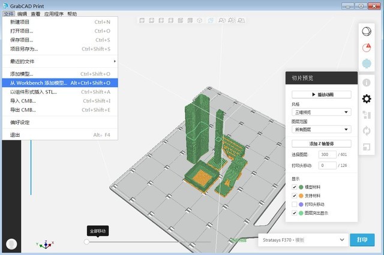Uncheck the 图层突出显示 checkbox
Viewport: 384px width, 255px height.
point(295,213)
